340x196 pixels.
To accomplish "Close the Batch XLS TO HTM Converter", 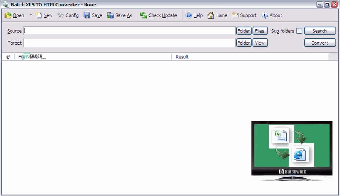I will pos(334,4).
